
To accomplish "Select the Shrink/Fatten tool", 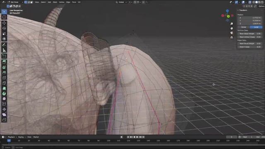I will pos(4,109).
